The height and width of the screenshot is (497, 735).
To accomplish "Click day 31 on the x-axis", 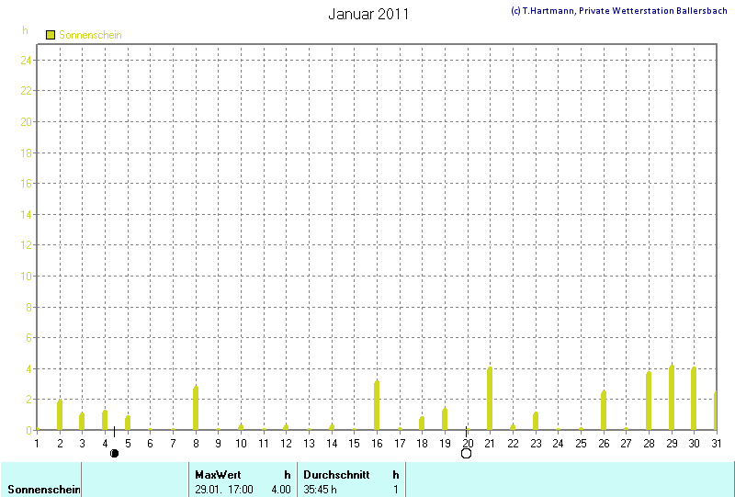I will [x=717, y=443].
